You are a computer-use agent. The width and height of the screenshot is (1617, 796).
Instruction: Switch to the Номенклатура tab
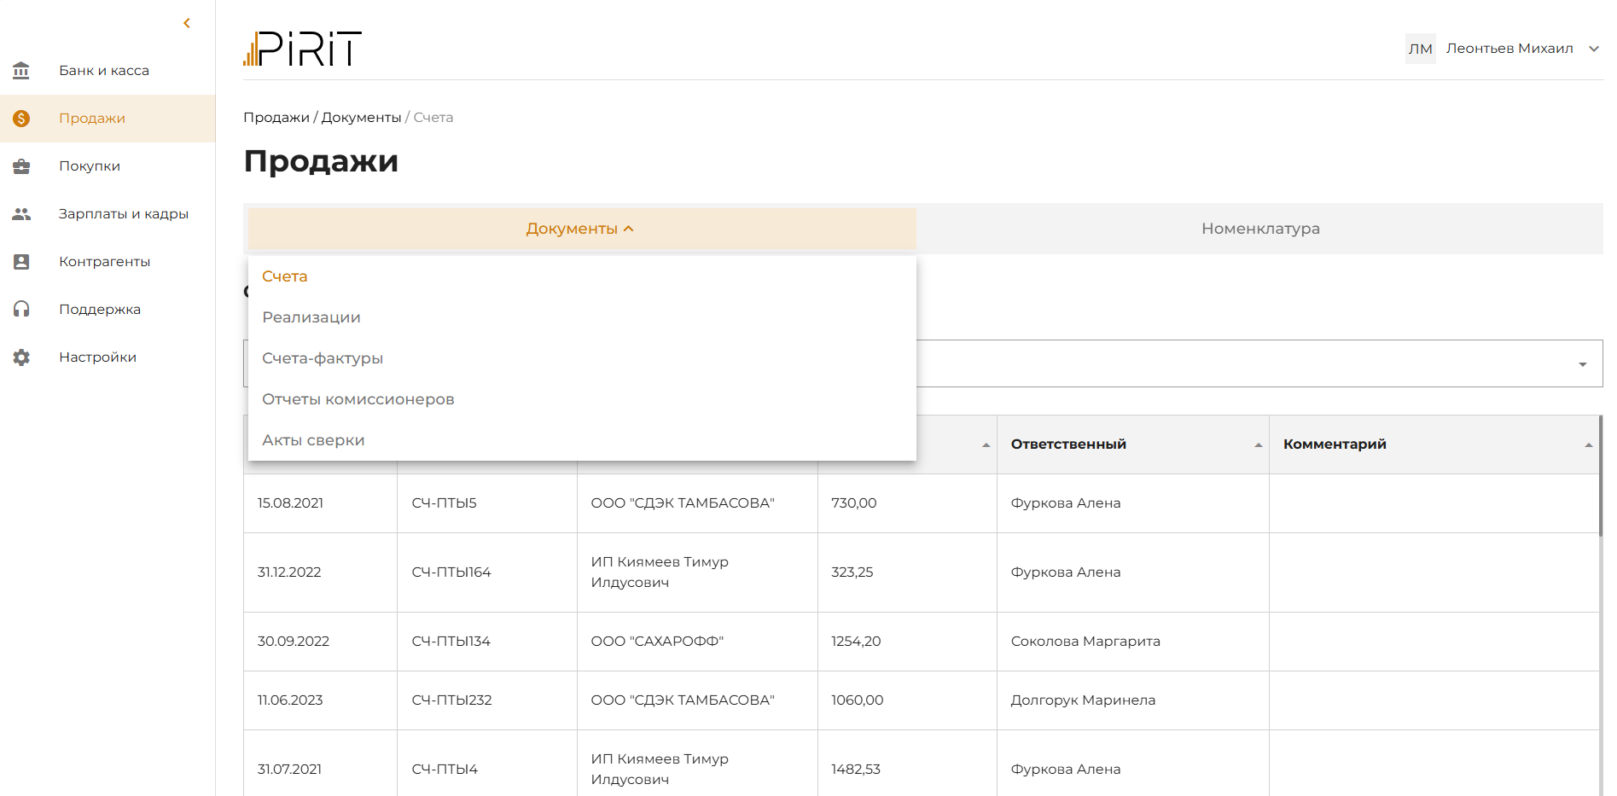(x=1260, y=229)
